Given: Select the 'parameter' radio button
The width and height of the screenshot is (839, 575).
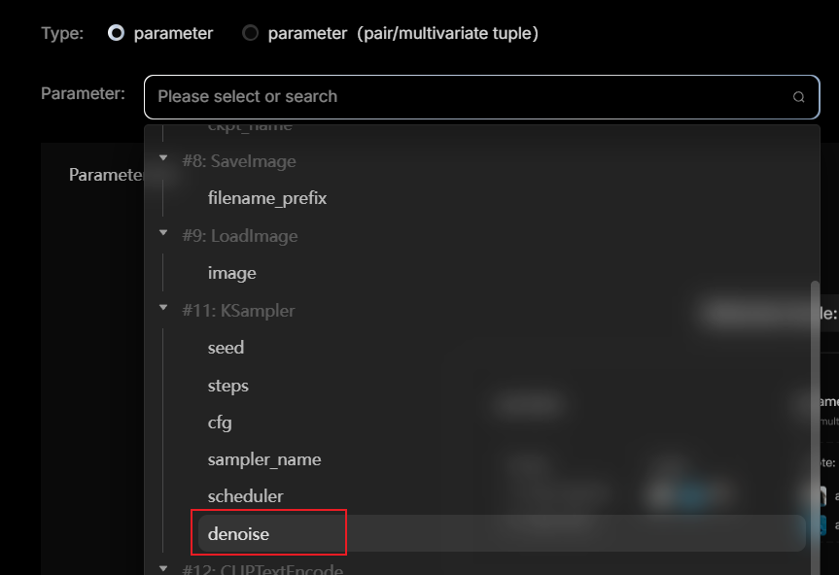Looking at the screenshot, I should pos(117,32).
